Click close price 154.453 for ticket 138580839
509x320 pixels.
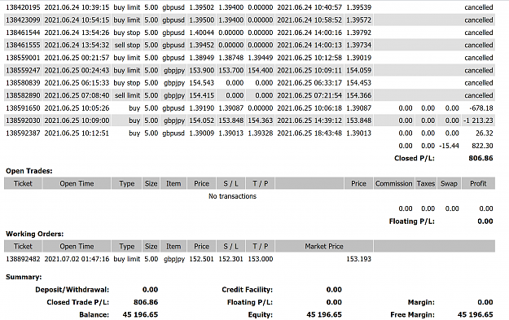point(358,83)
